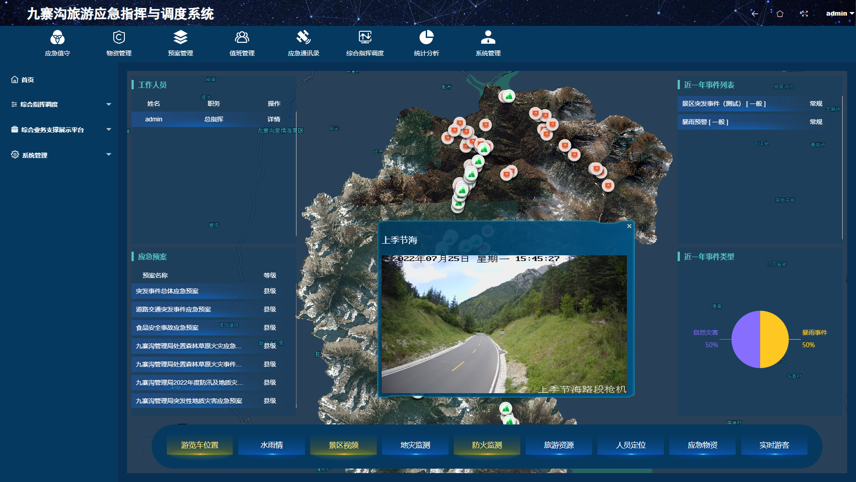Open the admin user dropdown
This screenshot has width=856, height=482.
point(840,13)
